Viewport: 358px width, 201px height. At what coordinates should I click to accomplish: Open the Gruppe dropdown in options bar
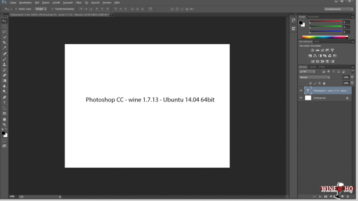41,9
